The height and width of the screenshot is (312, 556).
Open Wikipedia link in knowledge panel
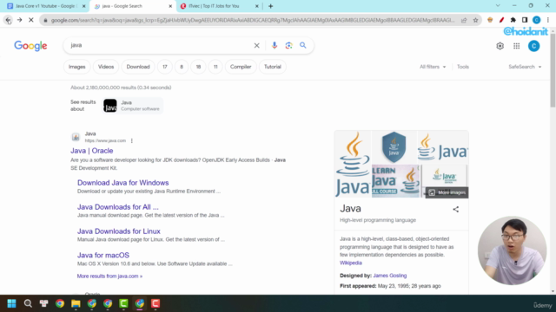click(x=351, y=263)
